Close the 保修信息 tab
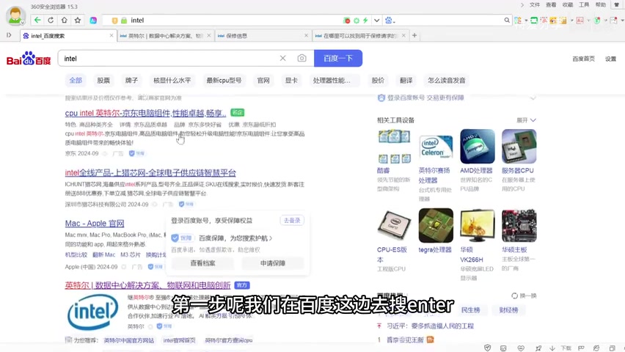The height and width of the screenshot is (352, 625). tap(306, 35)
